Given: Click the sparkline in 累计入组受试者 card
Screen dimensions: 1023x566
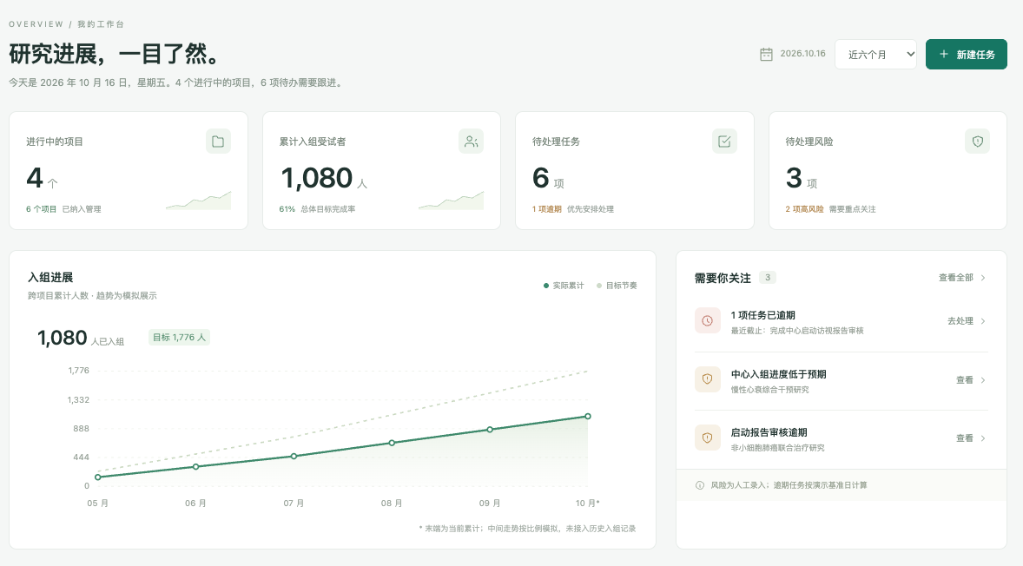Looking at the screenshot, I should 451,201.
